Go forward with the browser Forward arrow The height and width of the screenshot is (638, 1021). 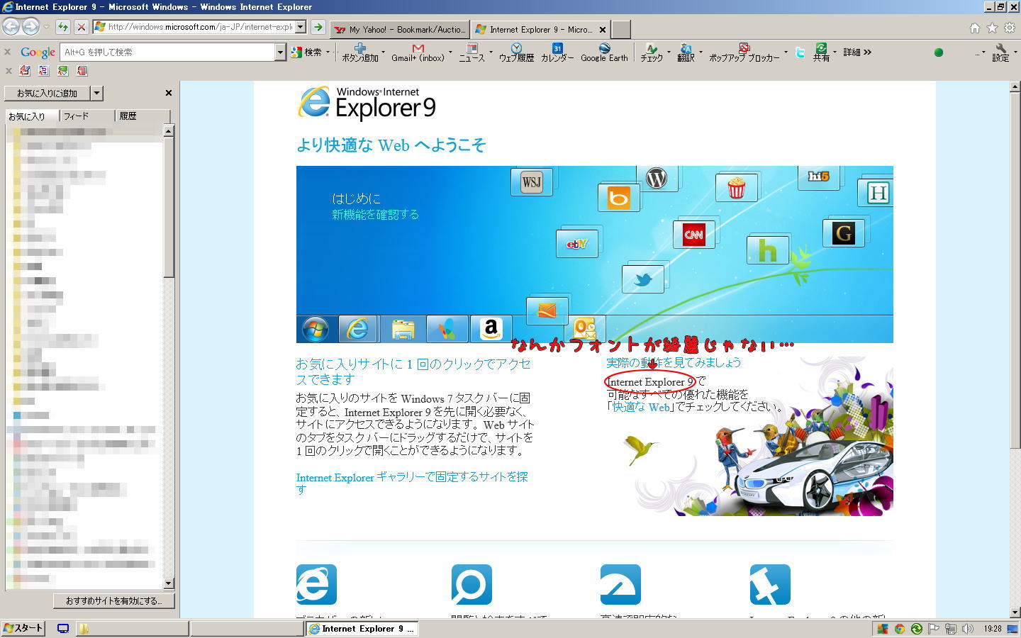click(x=30, y=27)
